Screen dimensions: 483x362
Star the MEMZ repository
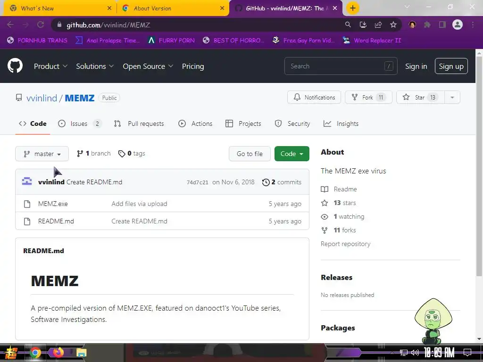pos(420,97)
